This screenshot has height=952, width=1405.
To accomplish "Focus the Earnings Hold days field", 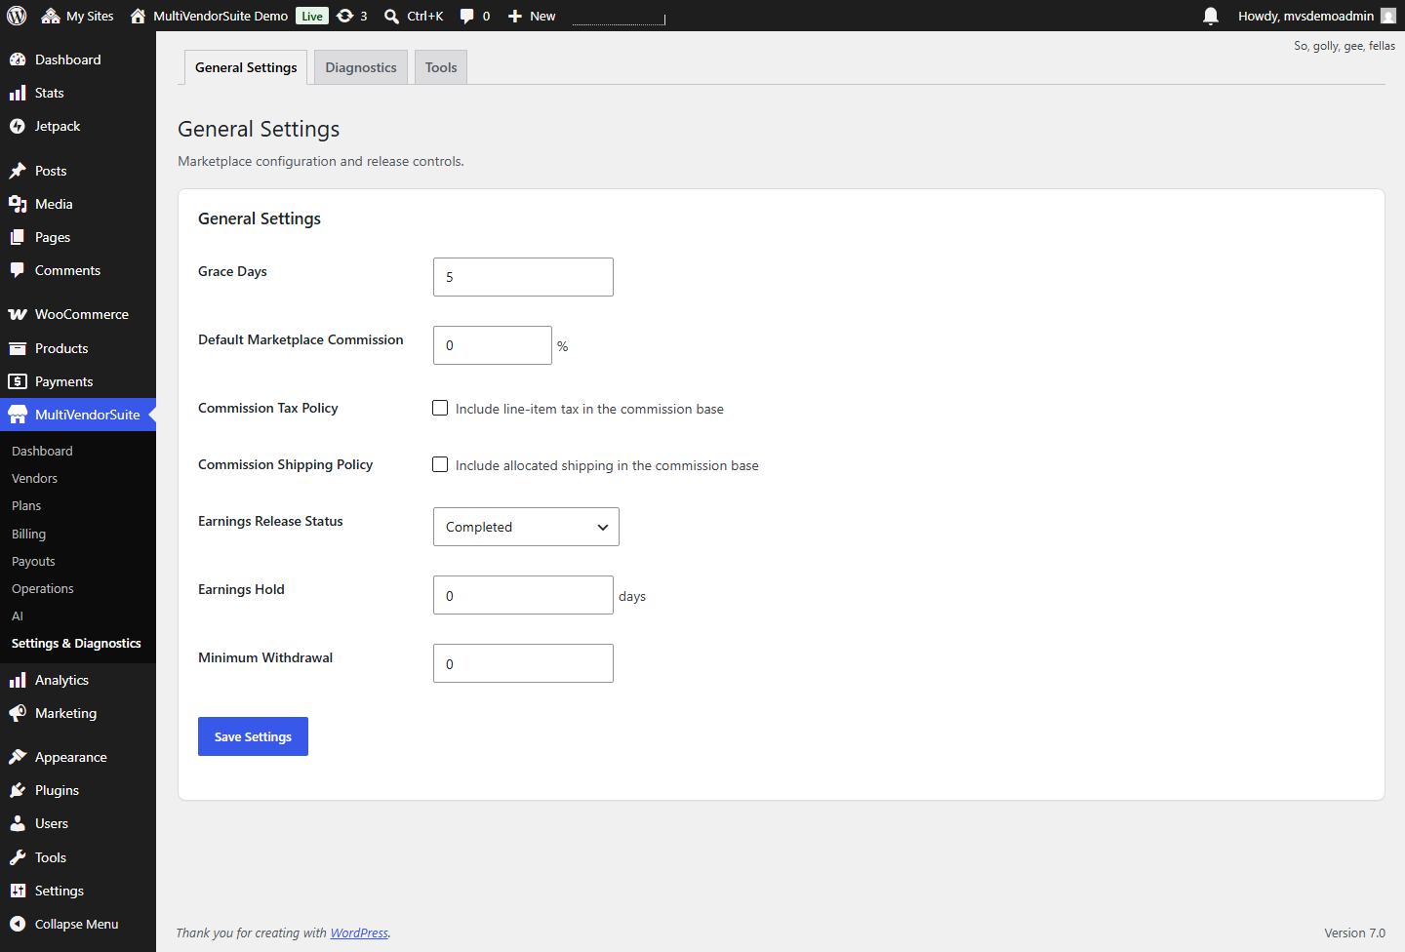I will click(x=523, y=595).
